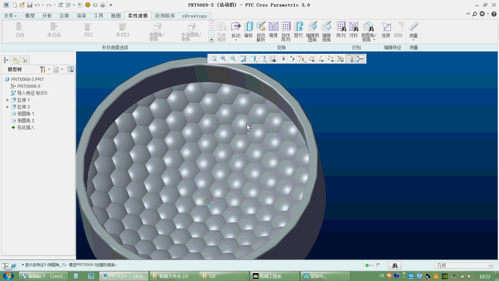The width and height of the screenshot is (499, 281).
Task: Open the 文件 menu dropdown
Action: coord(10,16)
